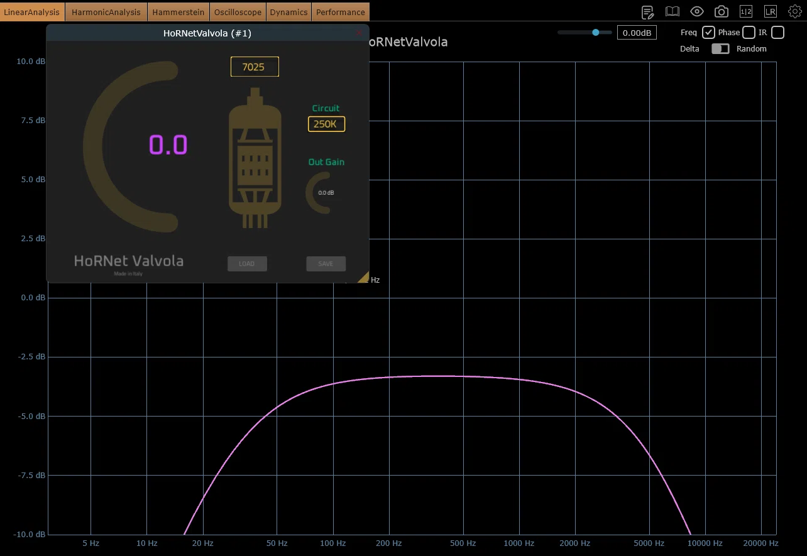This screenshot has height=556, width=807.
Task: Click the vacuum tube graphic
Action: (x=255, y=158)
